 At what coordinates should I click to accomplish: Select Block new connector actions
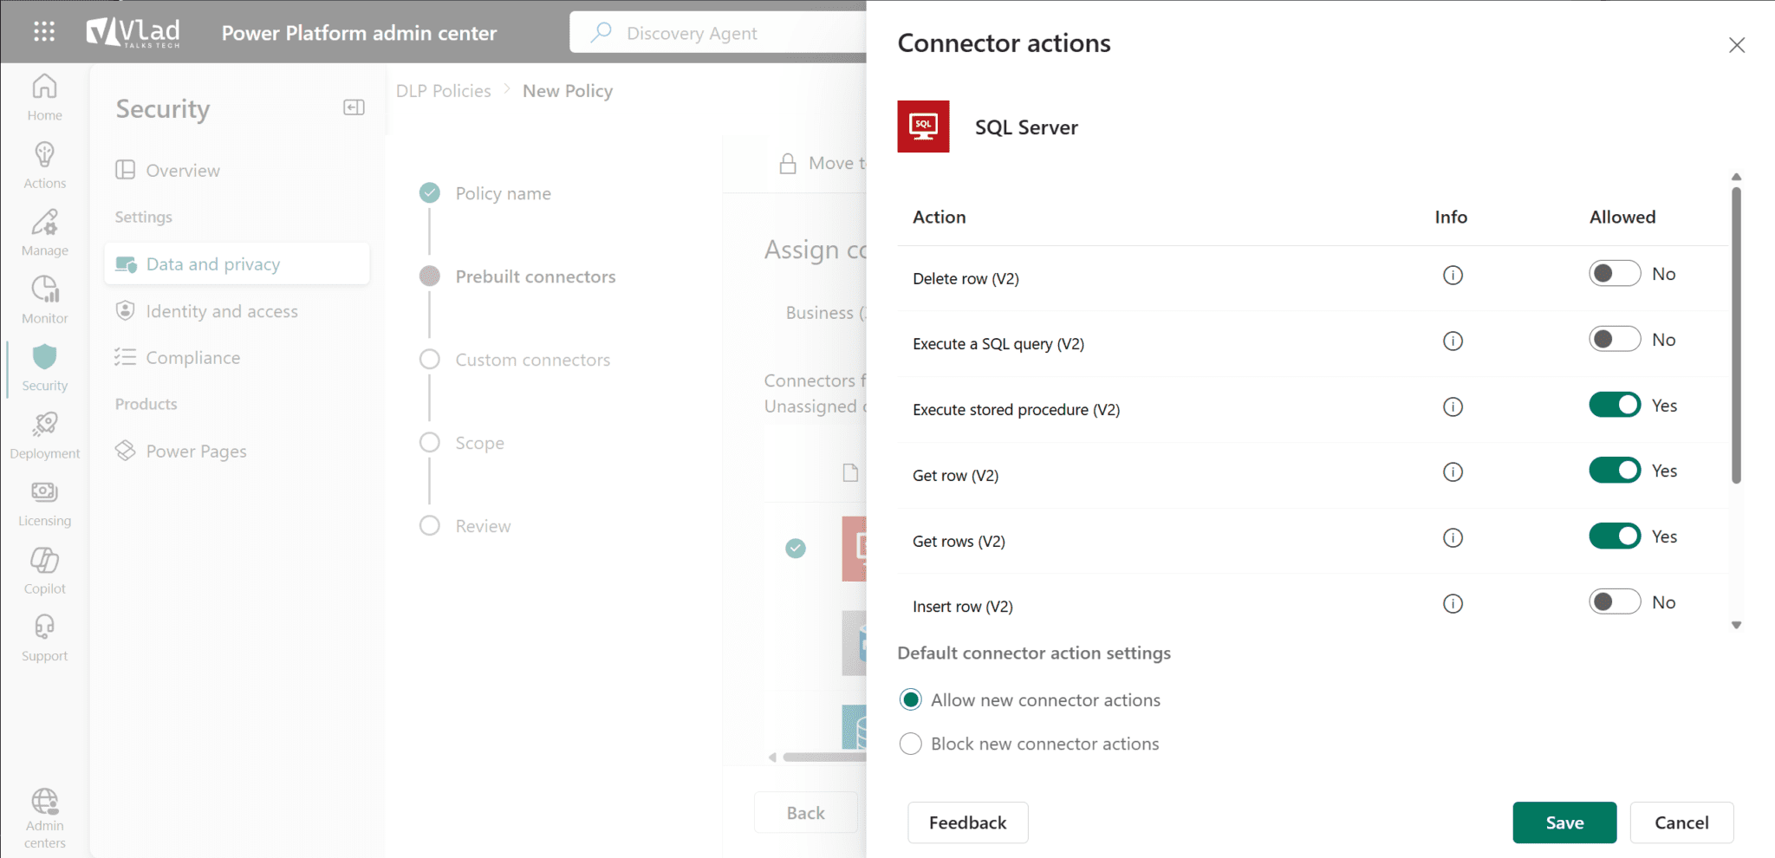coord(910,744)
